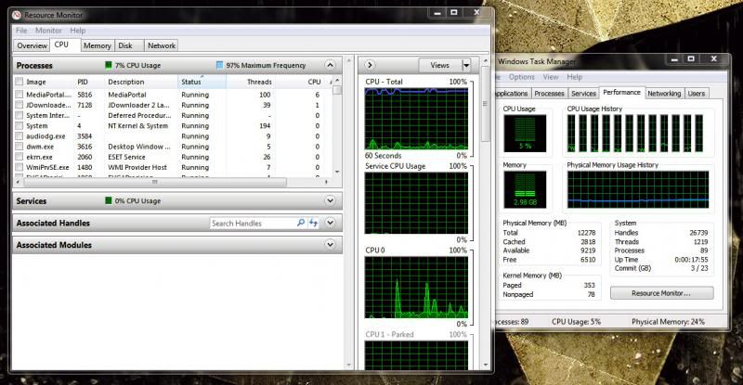Tick the System (PID 4) checkbox

[x=19, y=125]
